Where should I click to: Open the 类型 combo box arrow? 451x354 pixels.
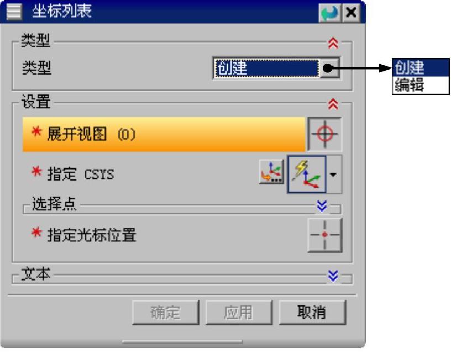click(x=329, y=68)
